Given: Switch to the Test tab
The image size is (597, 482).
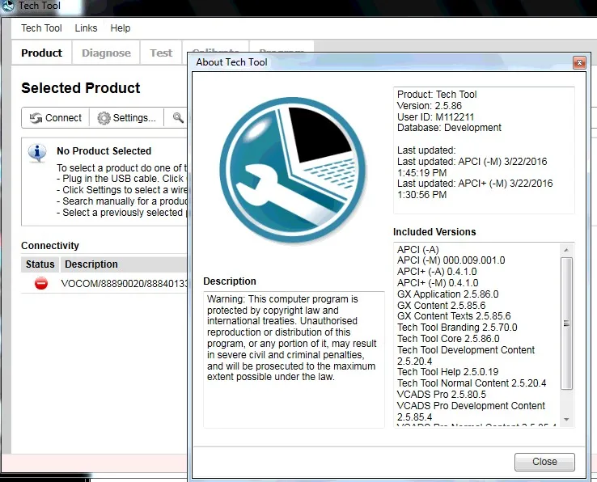Looking at the screenshot, I should (161, 53).
